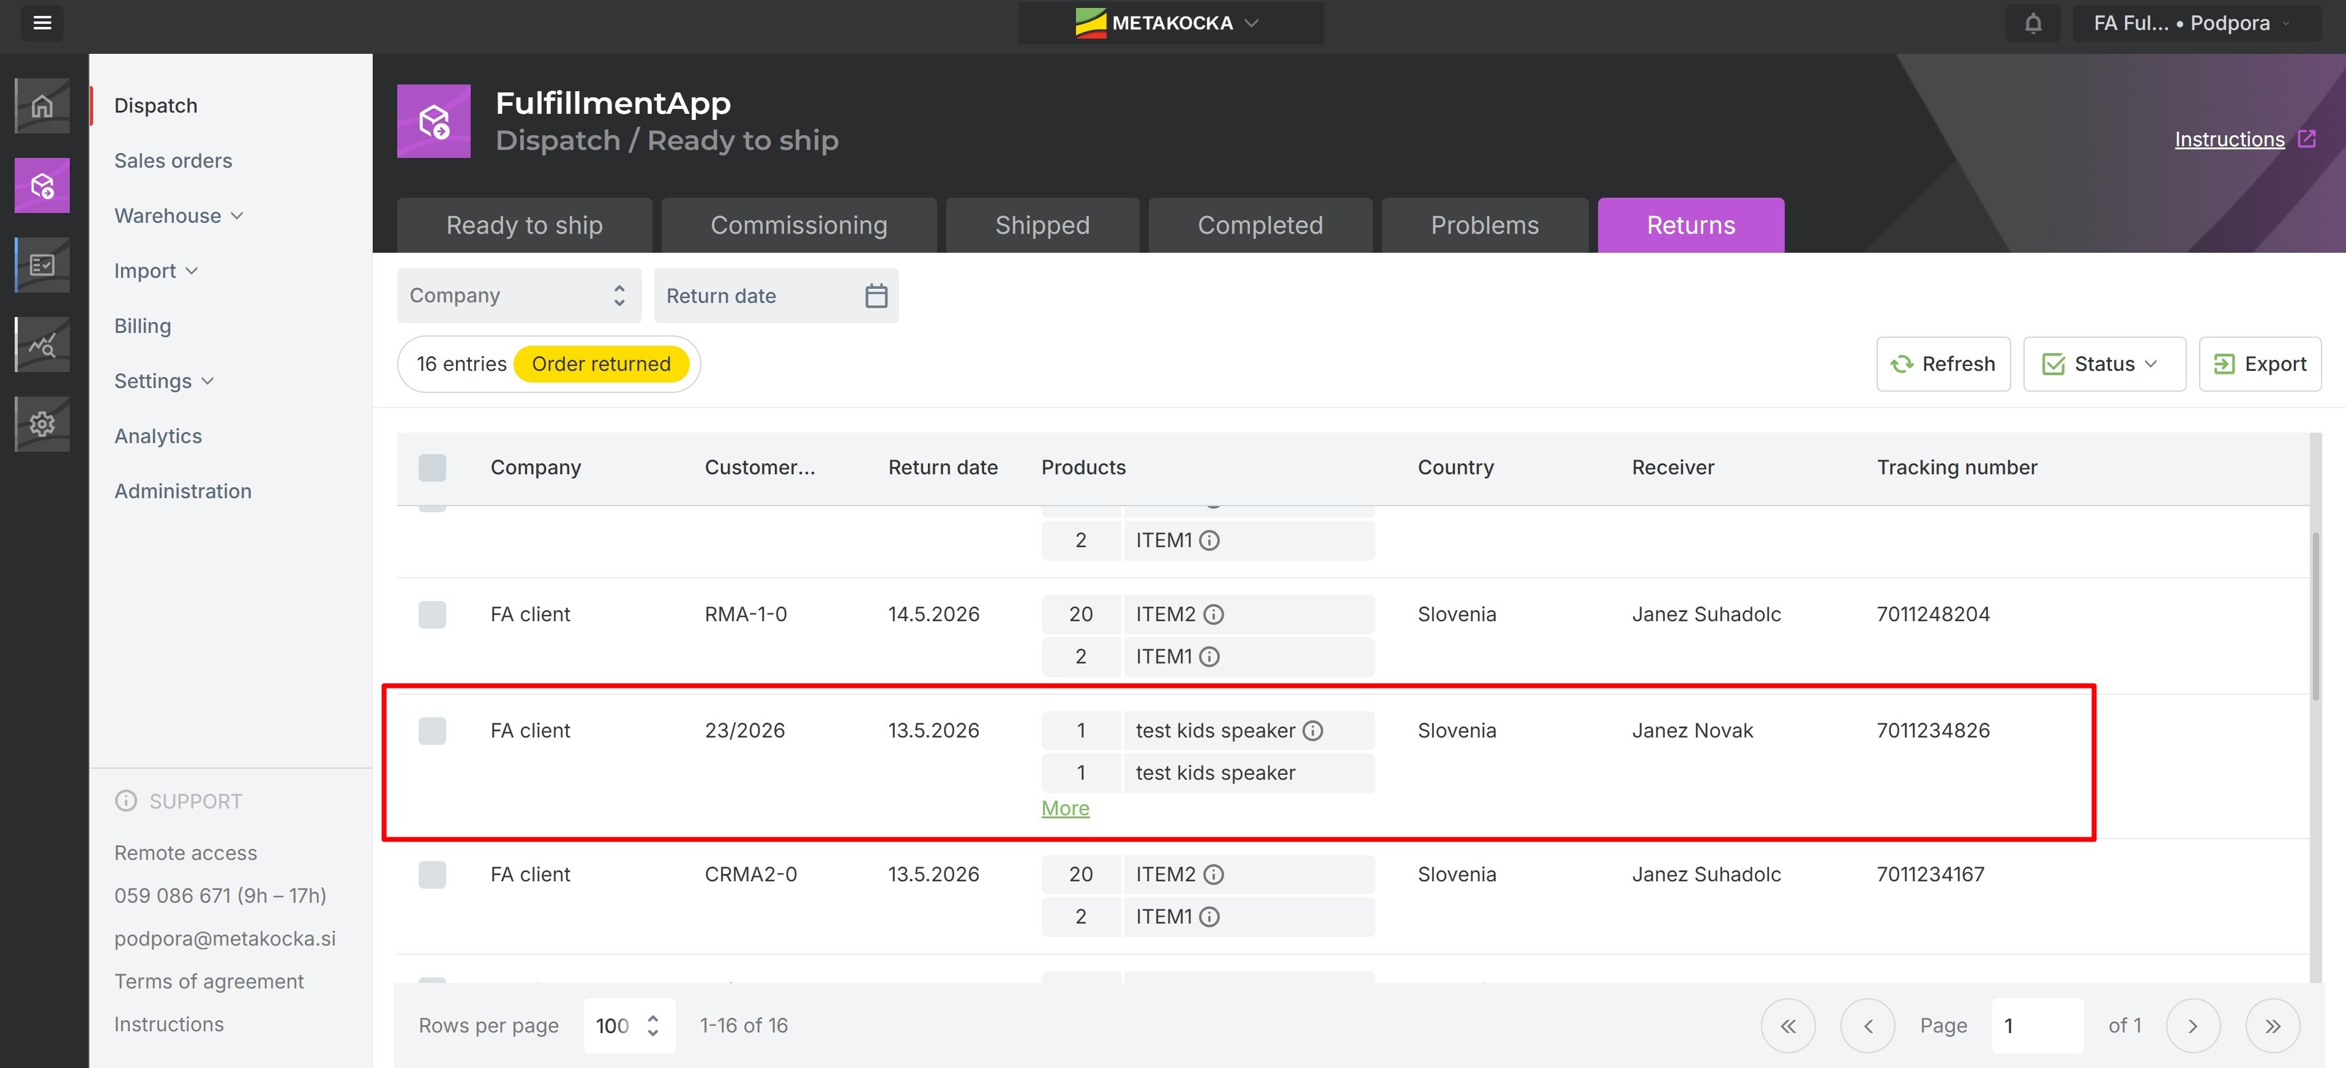Show info for ITEM1 in CRMA2-0 row
The image size is (2346, 1068).
[1209, 917]
